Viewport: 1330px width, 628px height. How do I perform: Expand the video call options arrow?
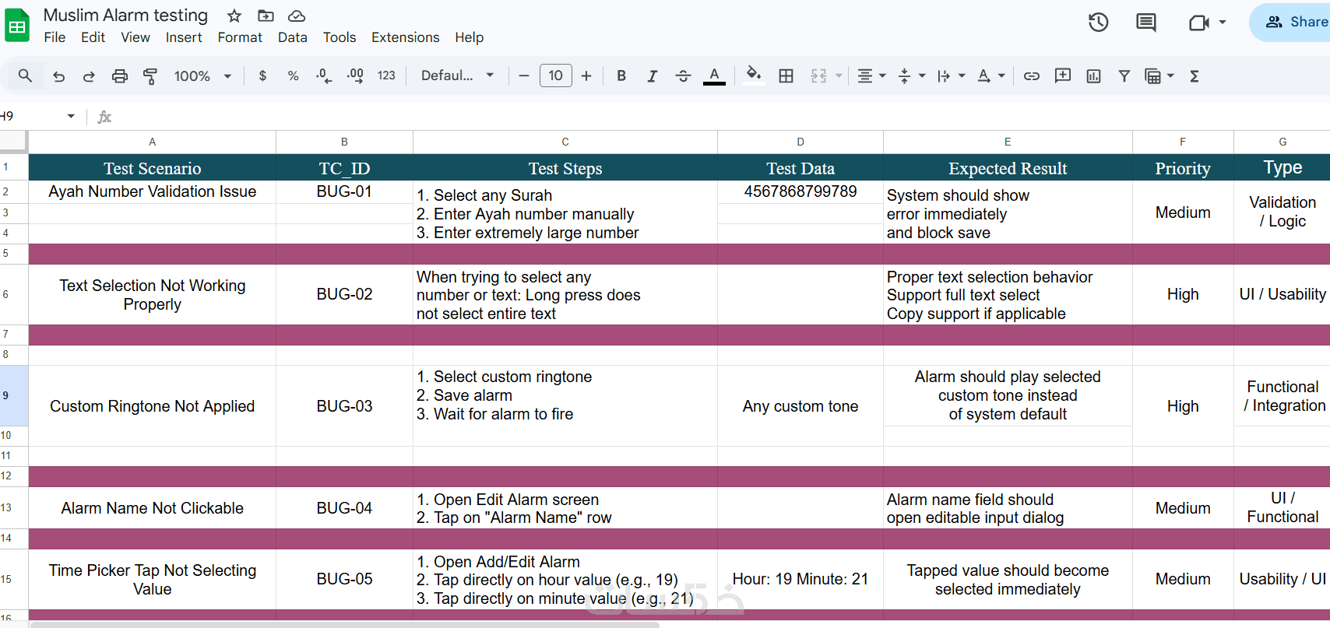[1223, 23]
